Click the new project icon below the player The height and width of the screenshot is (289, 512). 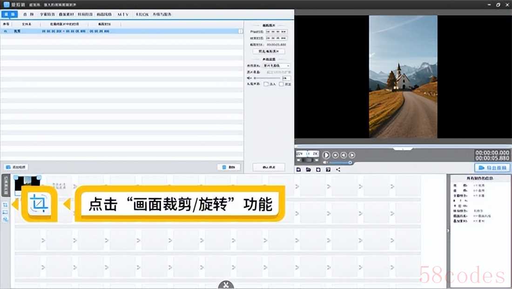298,170
